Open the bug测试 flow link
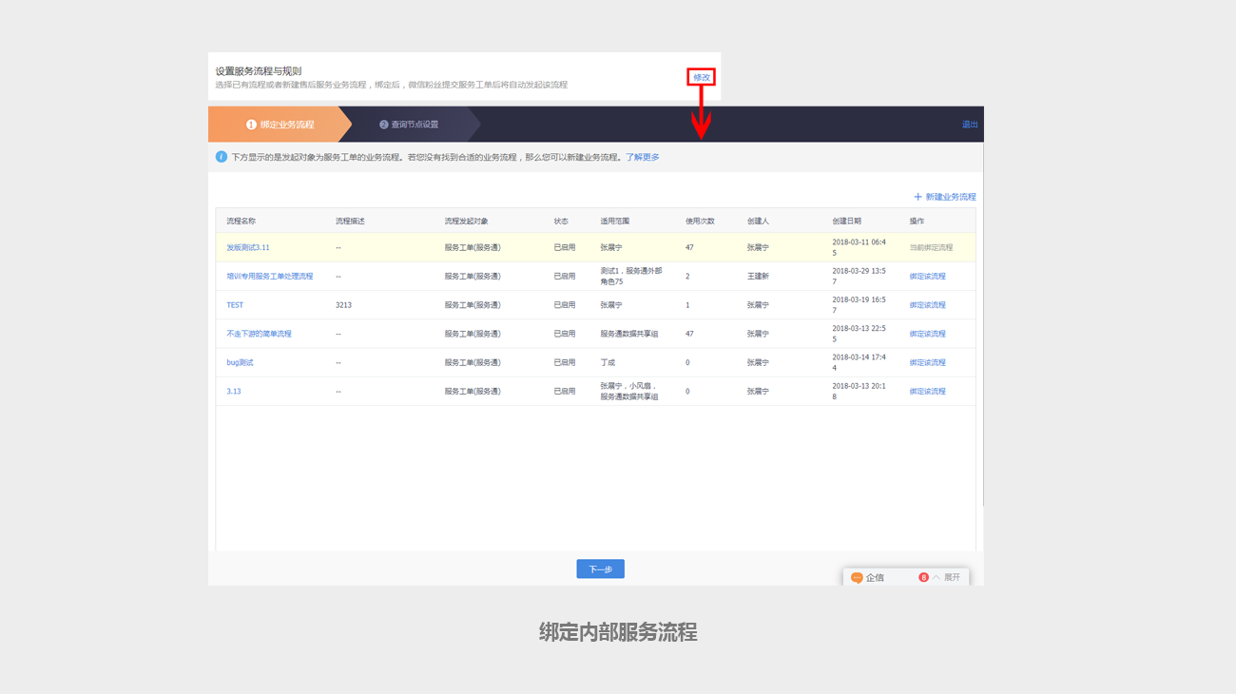The height and width of the screenshot is (694, 1236). pos(240,362)
